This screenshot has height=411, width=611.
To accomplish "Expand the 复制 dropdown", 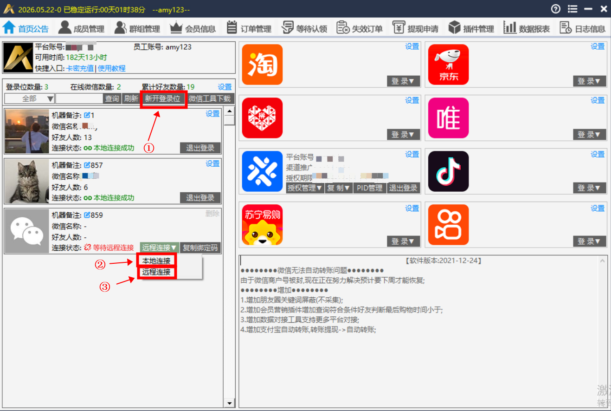I will 339,188.
